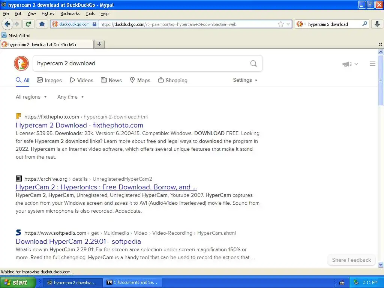The height and width of the screenshot is (288, 384).
Task: Open the Help menu
Action: pyautogui.click(x=104, y=13)
